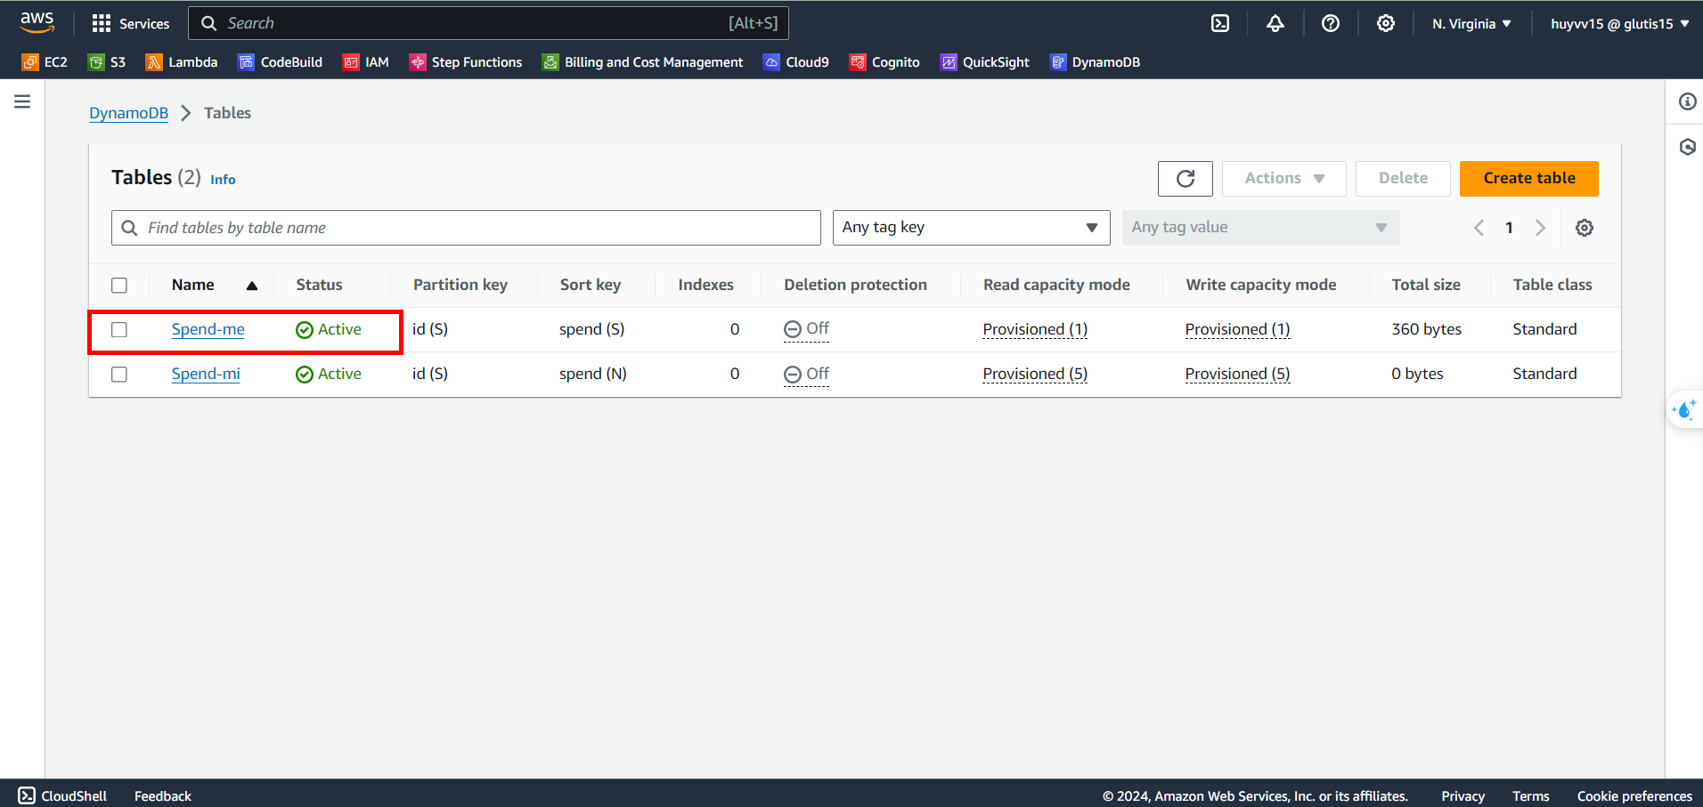Open Cloud9 shortcut in favorites bar

(x=796, y=62)
